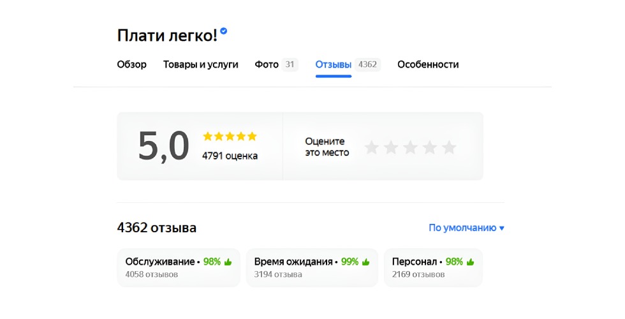The image size is (625, 319).
Task: Click the blue verified badge icon
Action: pyautogui.click(x=224, y=31)
